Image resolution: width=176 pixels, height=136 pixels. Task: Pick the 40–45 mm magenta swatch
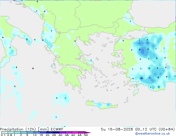75,132
